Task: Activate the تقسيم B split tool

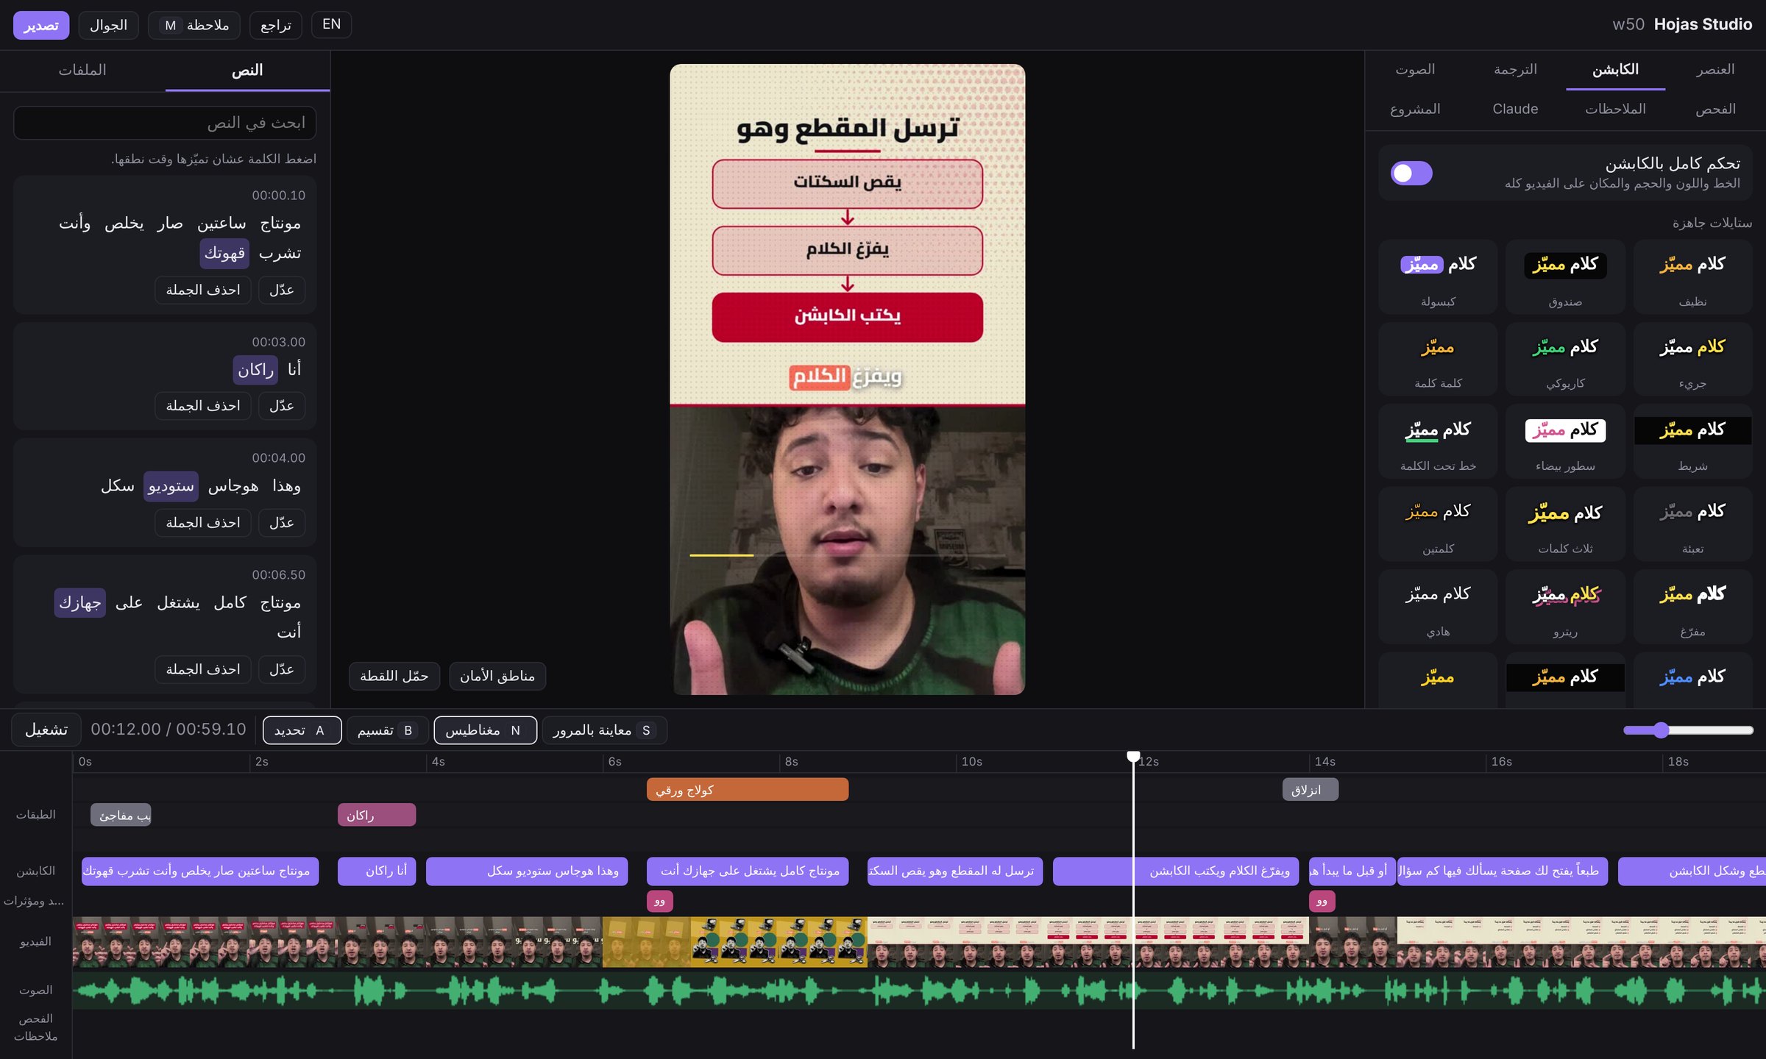Action: [387, 730]
